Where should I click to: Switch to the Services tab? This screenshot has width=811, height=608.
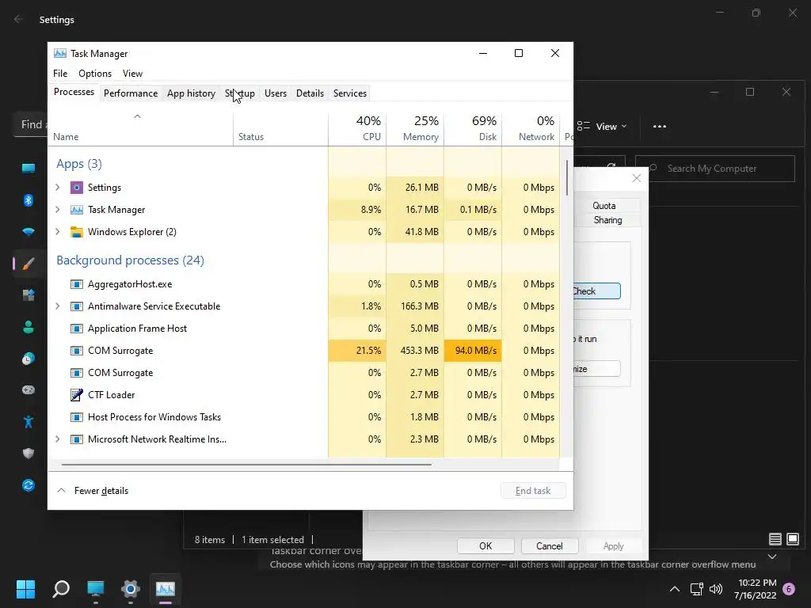click(349, 93)
